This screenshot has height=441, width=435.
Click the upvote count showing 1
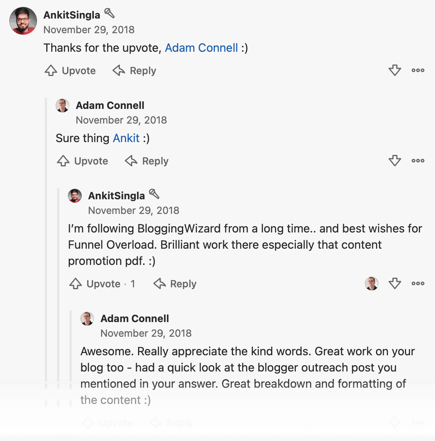click(x=133, y=284)
